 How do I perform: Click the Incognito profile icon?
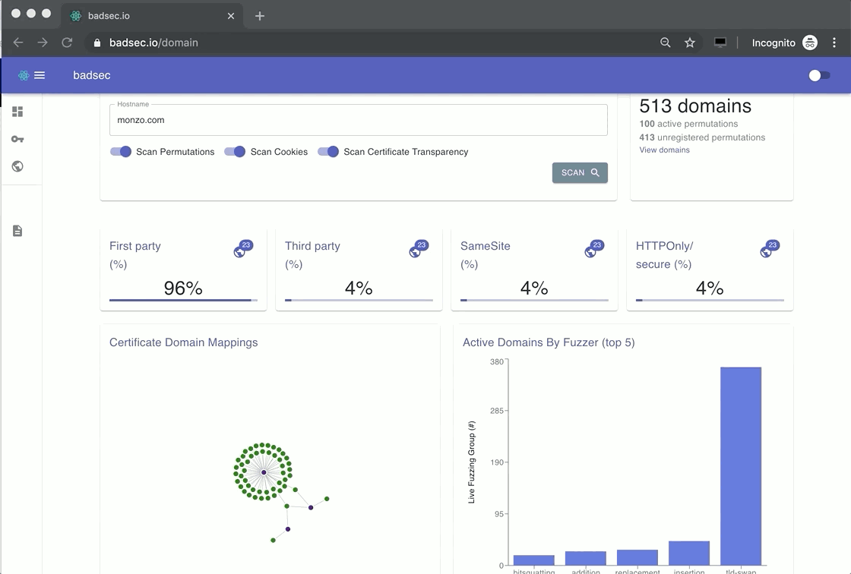pyautogui.click(x=810, y=43)
